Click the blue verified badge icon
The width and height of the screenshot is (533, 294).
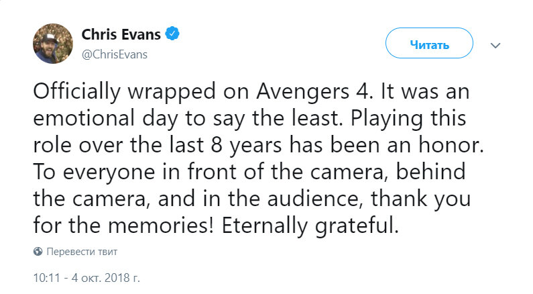172,34
